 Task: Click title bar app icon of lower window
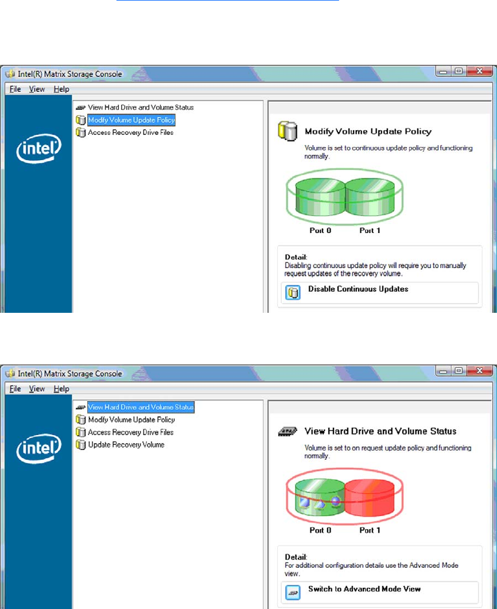click(x=10, y=374)
